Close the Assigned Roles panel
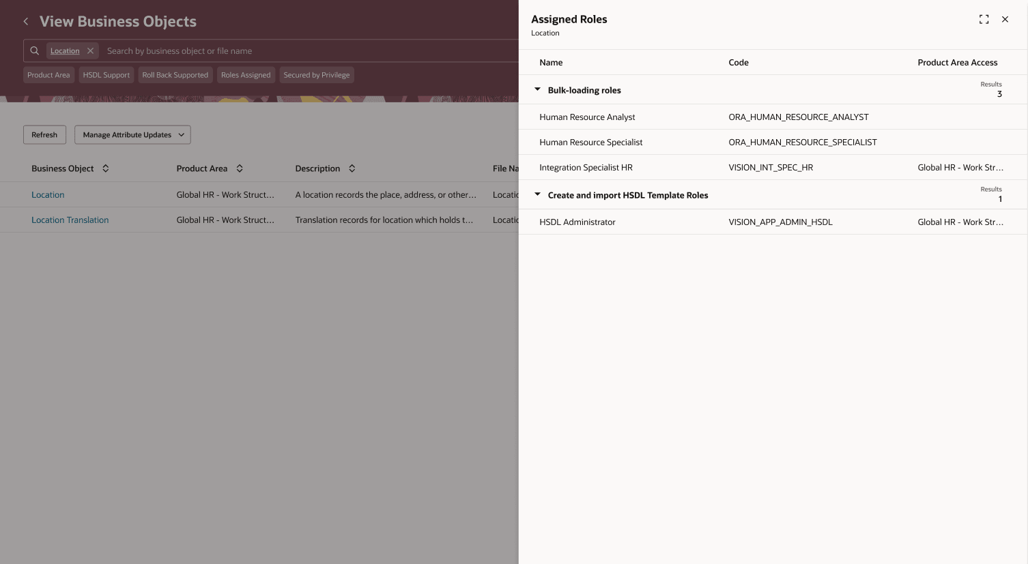This screenshot has height=564, width=1028. click(1005, 19)
